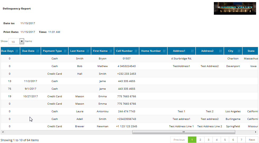Click cell number +23423556743
Image resolution: width=259 pixels, height=143 pixels.
point(127,119)
